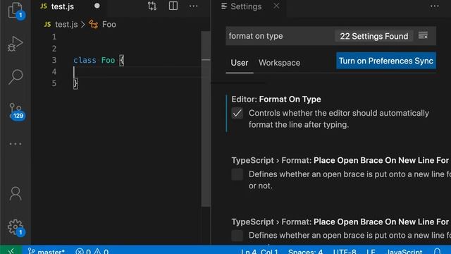
Task: Select the User settings tab
Action: click(x=240, y=63)
